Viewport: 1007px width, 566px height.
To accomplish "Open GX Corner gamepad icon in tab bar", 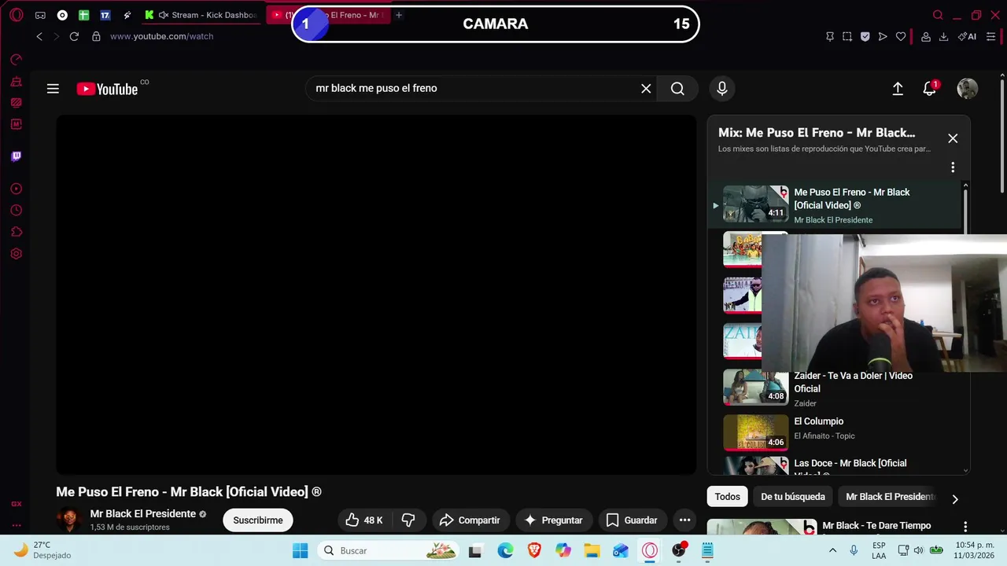I will pos(40,15).
